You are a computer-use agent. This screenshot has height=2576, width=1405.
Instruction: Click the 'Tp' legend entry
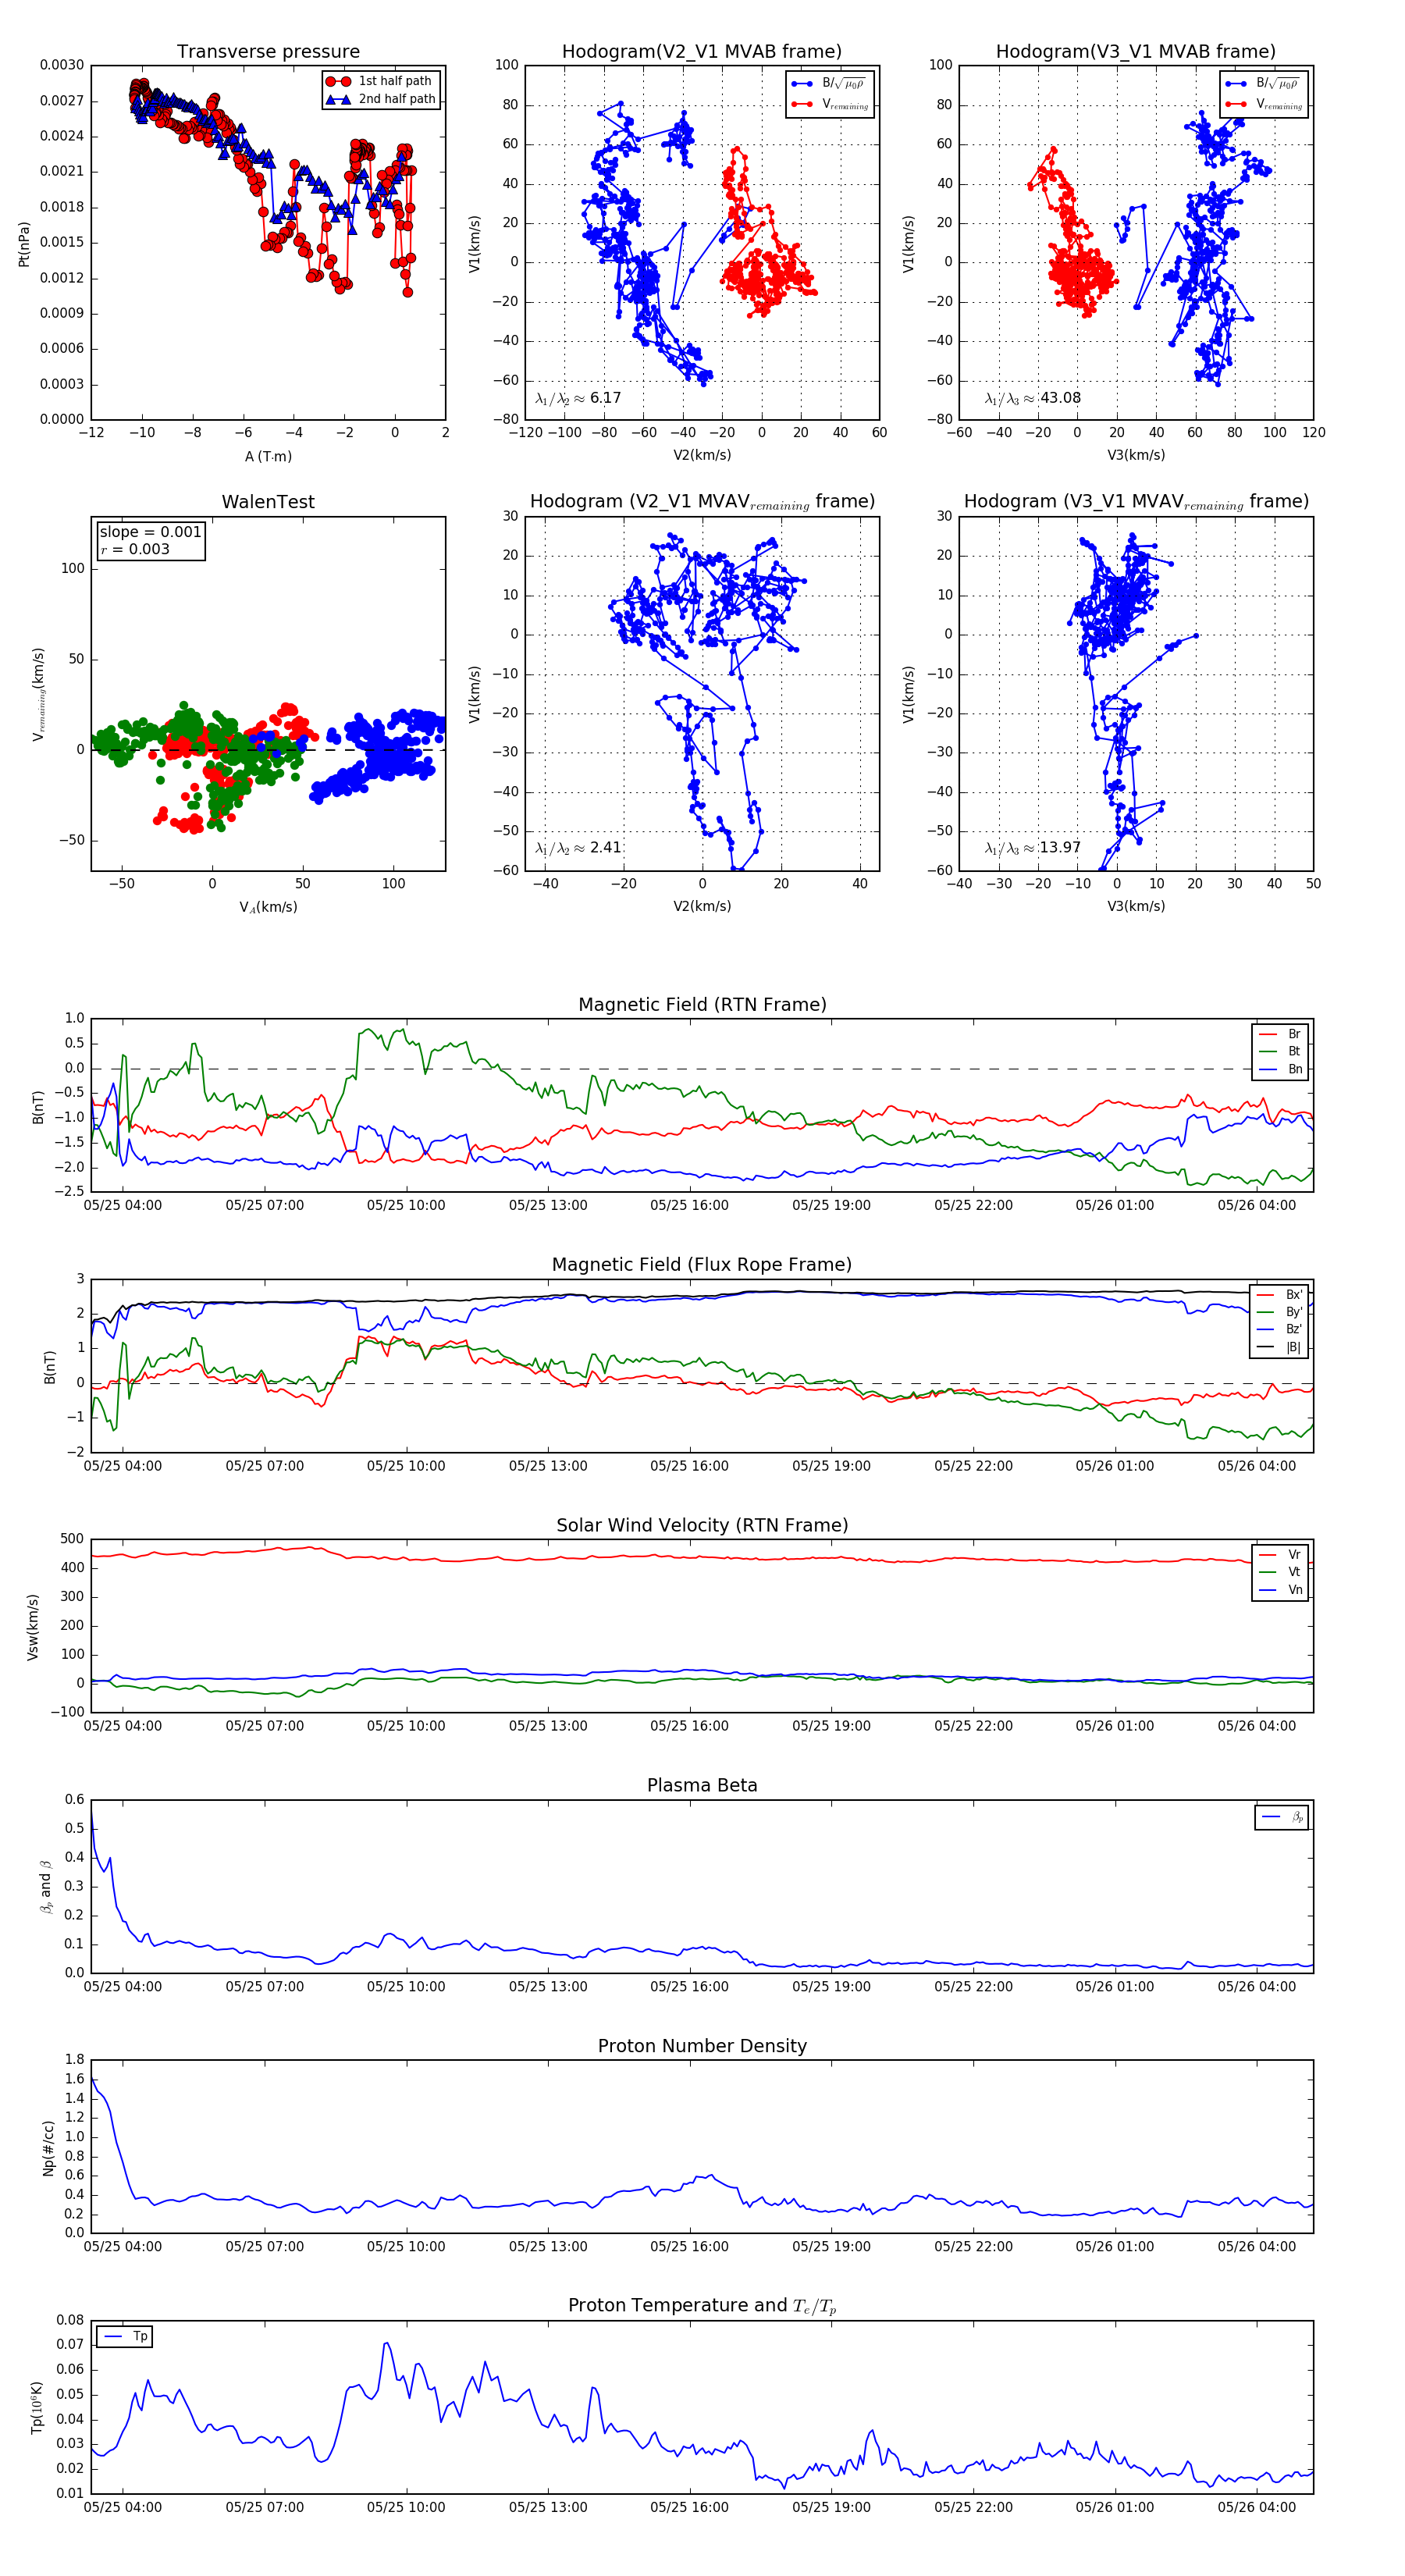tap(125, 2336)
